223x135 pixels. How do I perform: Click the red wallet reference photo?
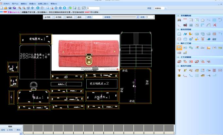click(x=85, y=52)
